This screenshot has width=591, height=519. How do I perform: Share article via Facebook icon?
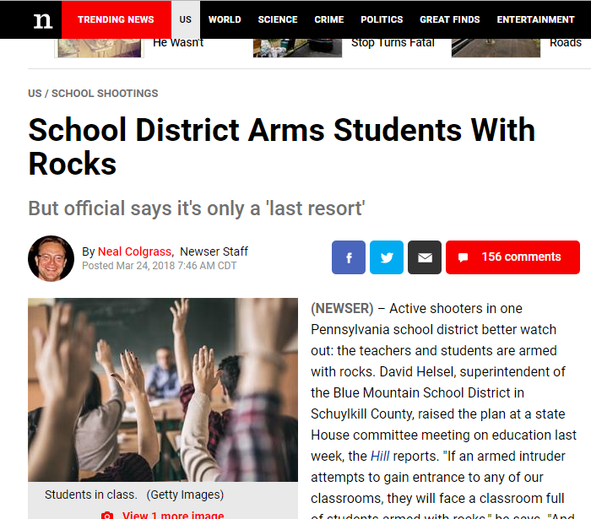348,257
